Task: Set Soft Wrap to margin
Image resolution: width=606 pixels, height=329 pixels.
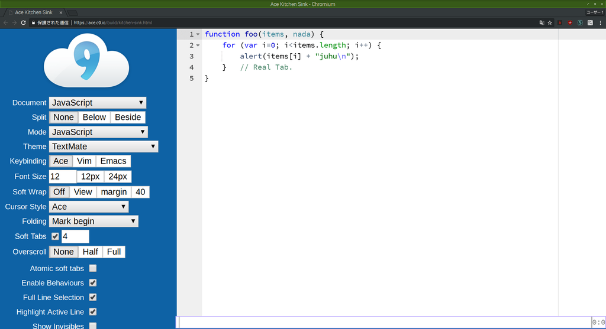Action: 114,192
